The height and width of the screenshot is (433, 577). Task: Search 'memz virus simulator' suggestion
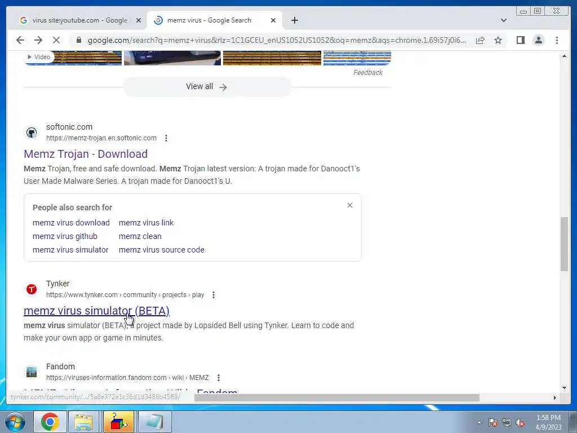click(x=70, y=250)
